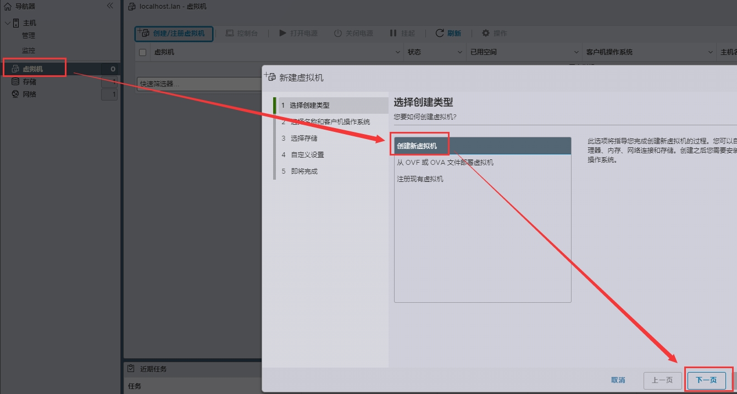Select Network (网络) in the navigator

click(29, 95)
